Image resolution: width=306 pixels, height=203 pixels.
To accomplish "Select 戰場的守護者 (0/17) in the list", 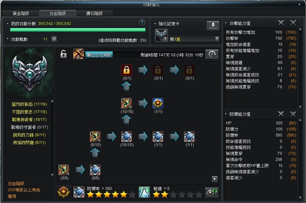I will 29,127.
